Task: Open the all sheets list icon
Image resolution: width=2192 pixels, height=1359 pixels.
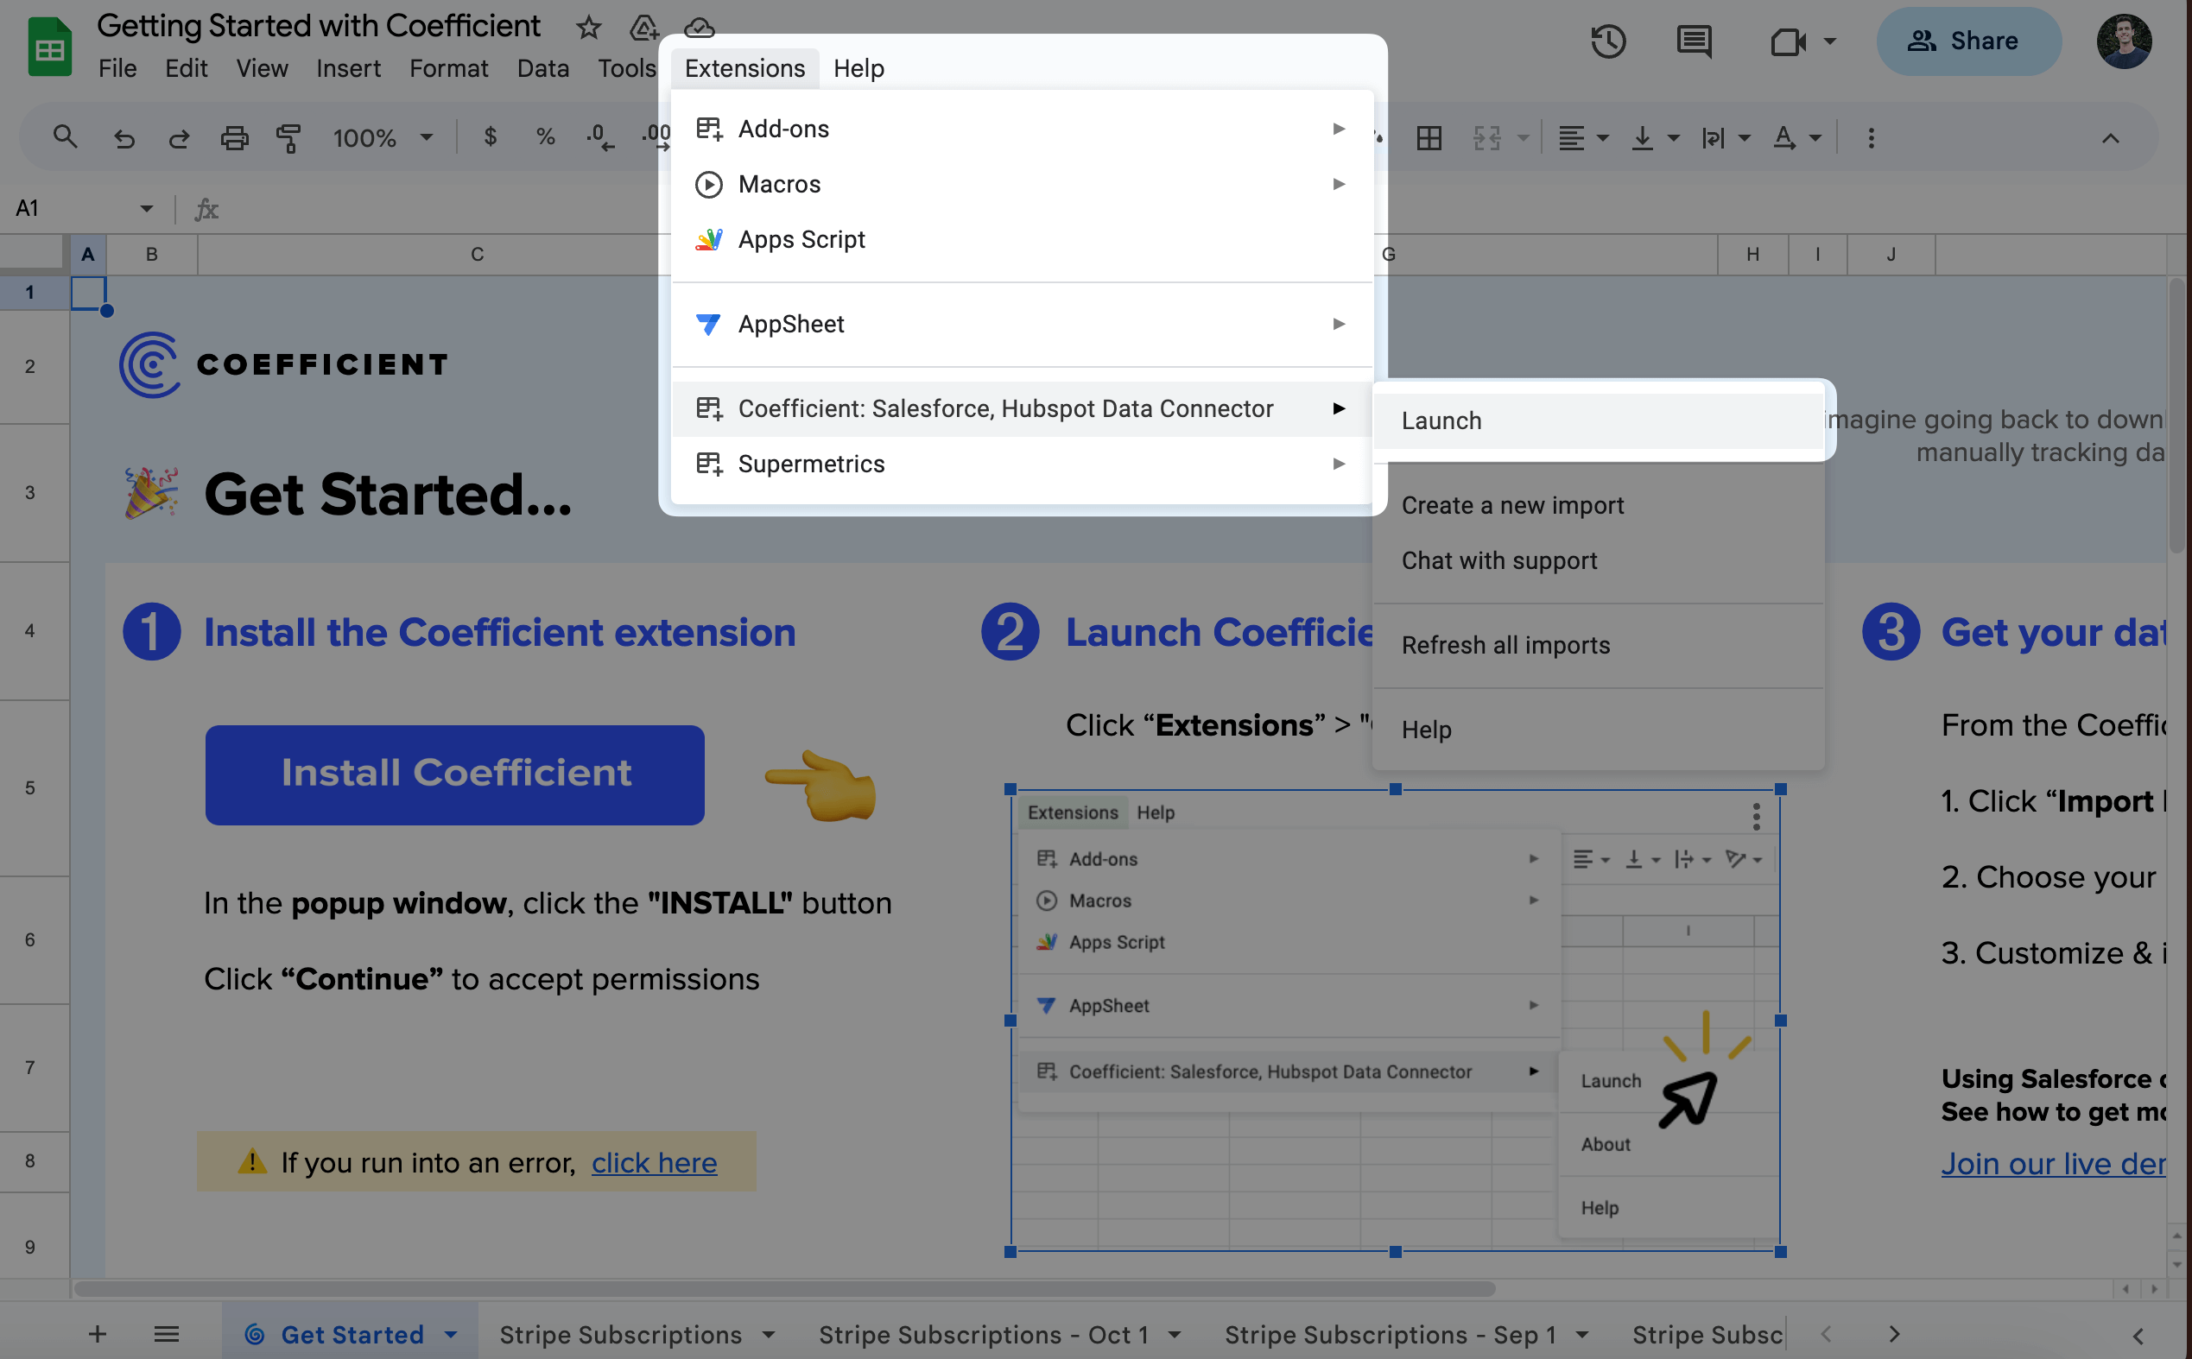Action: pyautogui.click(x=167, y=1334)
